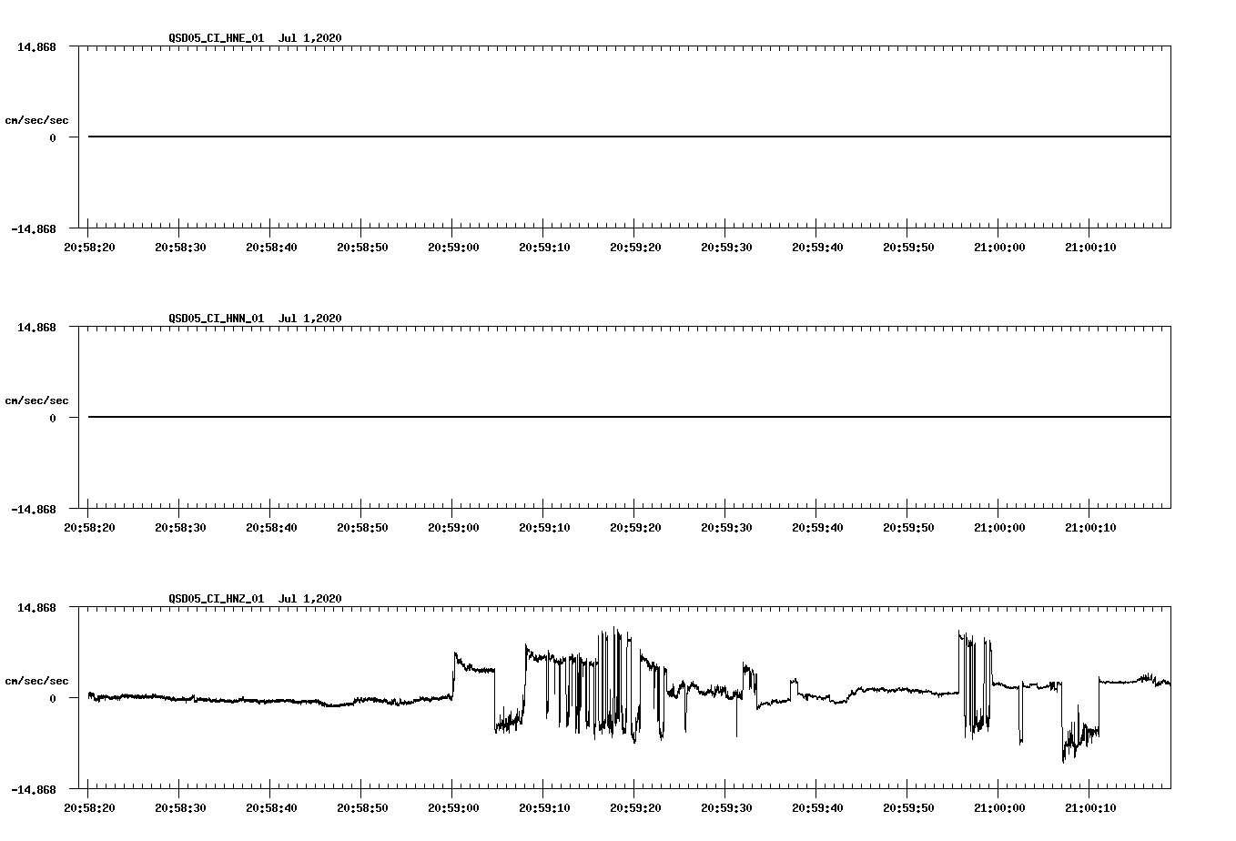Click the 0 axis value of HNN plot
This screenshot has width=1236, height=841.
pyautogui.click(x=53, y=418)
